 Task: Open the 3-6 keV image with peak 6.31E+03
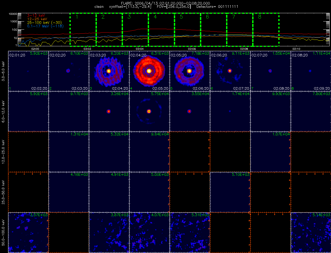149,71
